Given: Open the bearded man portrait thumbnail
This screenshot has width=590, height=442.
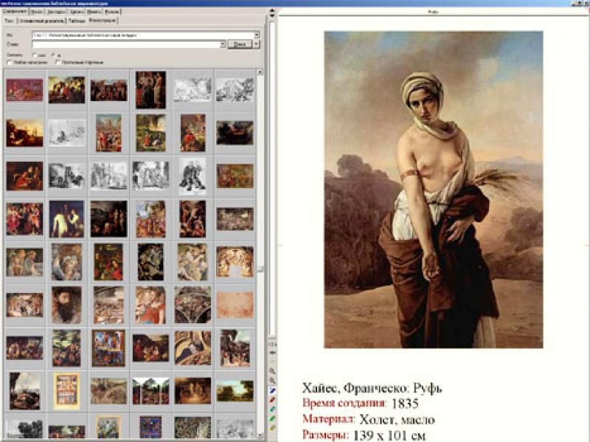Looking at the screenshot, I should pyautogui.click(x=66, y=304).
